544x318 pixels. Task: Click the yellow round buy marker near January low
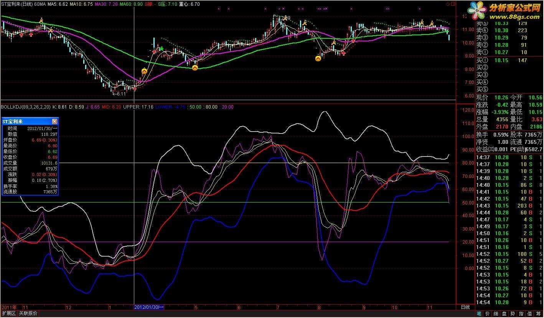144,71
